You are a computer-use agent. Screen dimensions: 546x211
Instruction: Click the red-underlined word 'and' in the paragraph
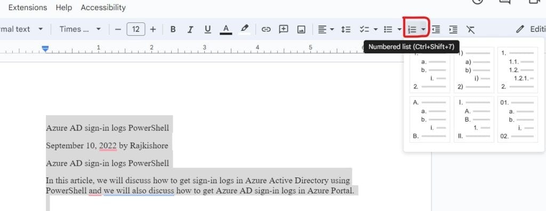pyautogui.click(x=95, y=191)
